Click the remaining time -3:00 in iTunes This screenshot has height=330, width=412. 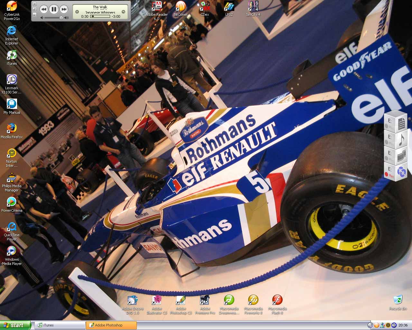(x=116, y=16)
